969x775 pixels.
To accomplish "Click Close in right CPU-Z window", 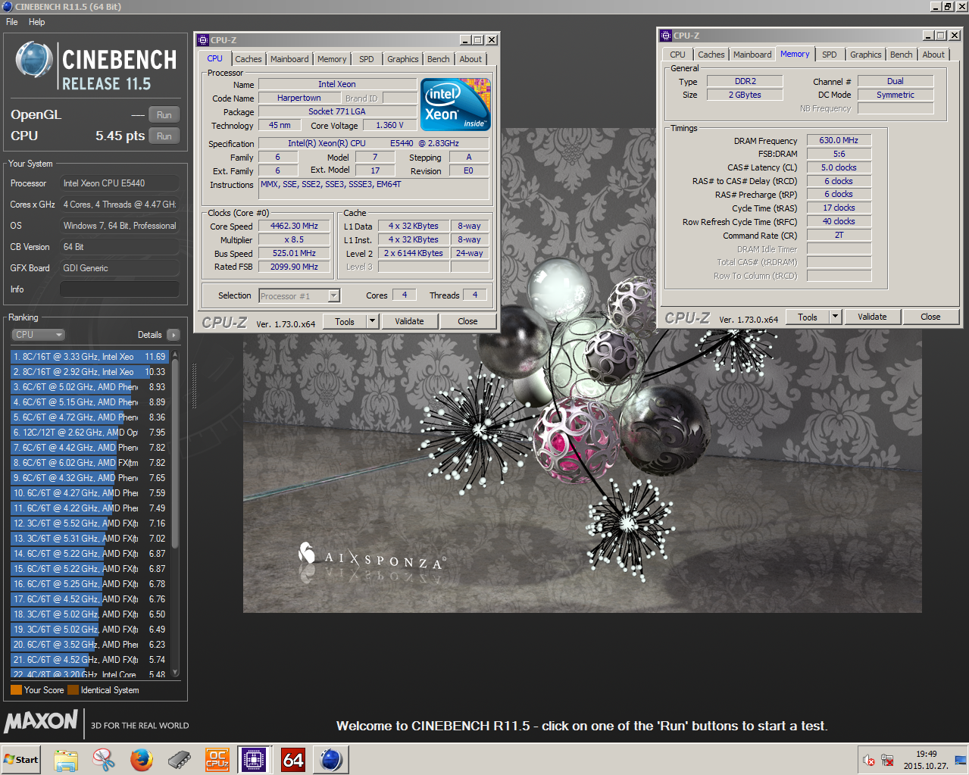I will pyautogui.click(x=930, y=317).
